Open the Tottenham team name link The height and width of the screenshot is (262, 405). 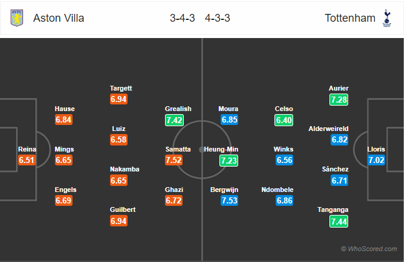pos(350,18)
